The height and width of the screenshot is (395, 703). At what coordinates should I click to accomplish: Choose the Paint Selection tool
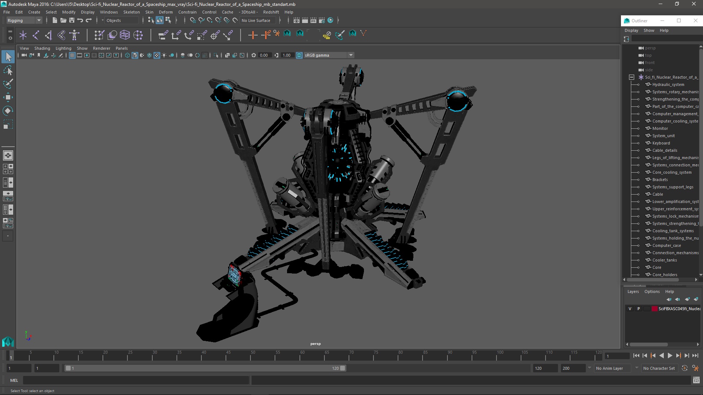coord(8,84)
